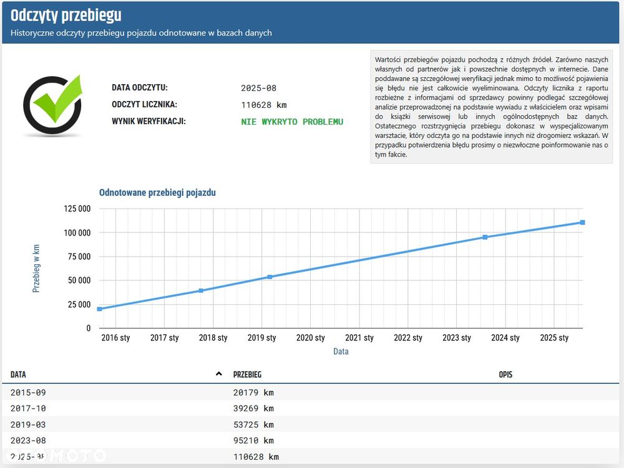Click the NIE WYKRYTO PROBLEMU result text
Screen dimensions: 624x468
click(x=292, y=122)
